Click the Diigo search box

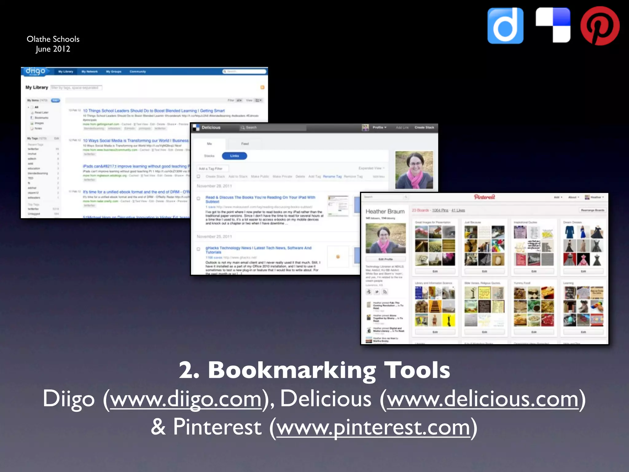pyautogui.click(x=244, y=71)
